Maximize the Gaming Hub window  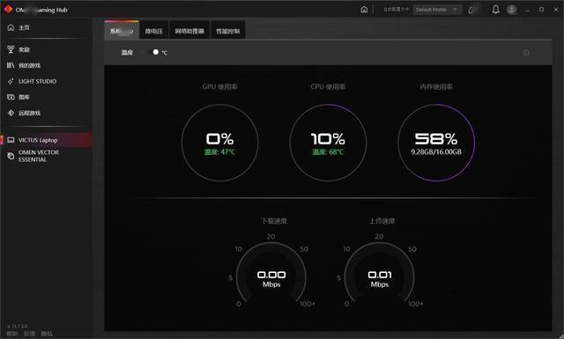click(x=541, y=10)
